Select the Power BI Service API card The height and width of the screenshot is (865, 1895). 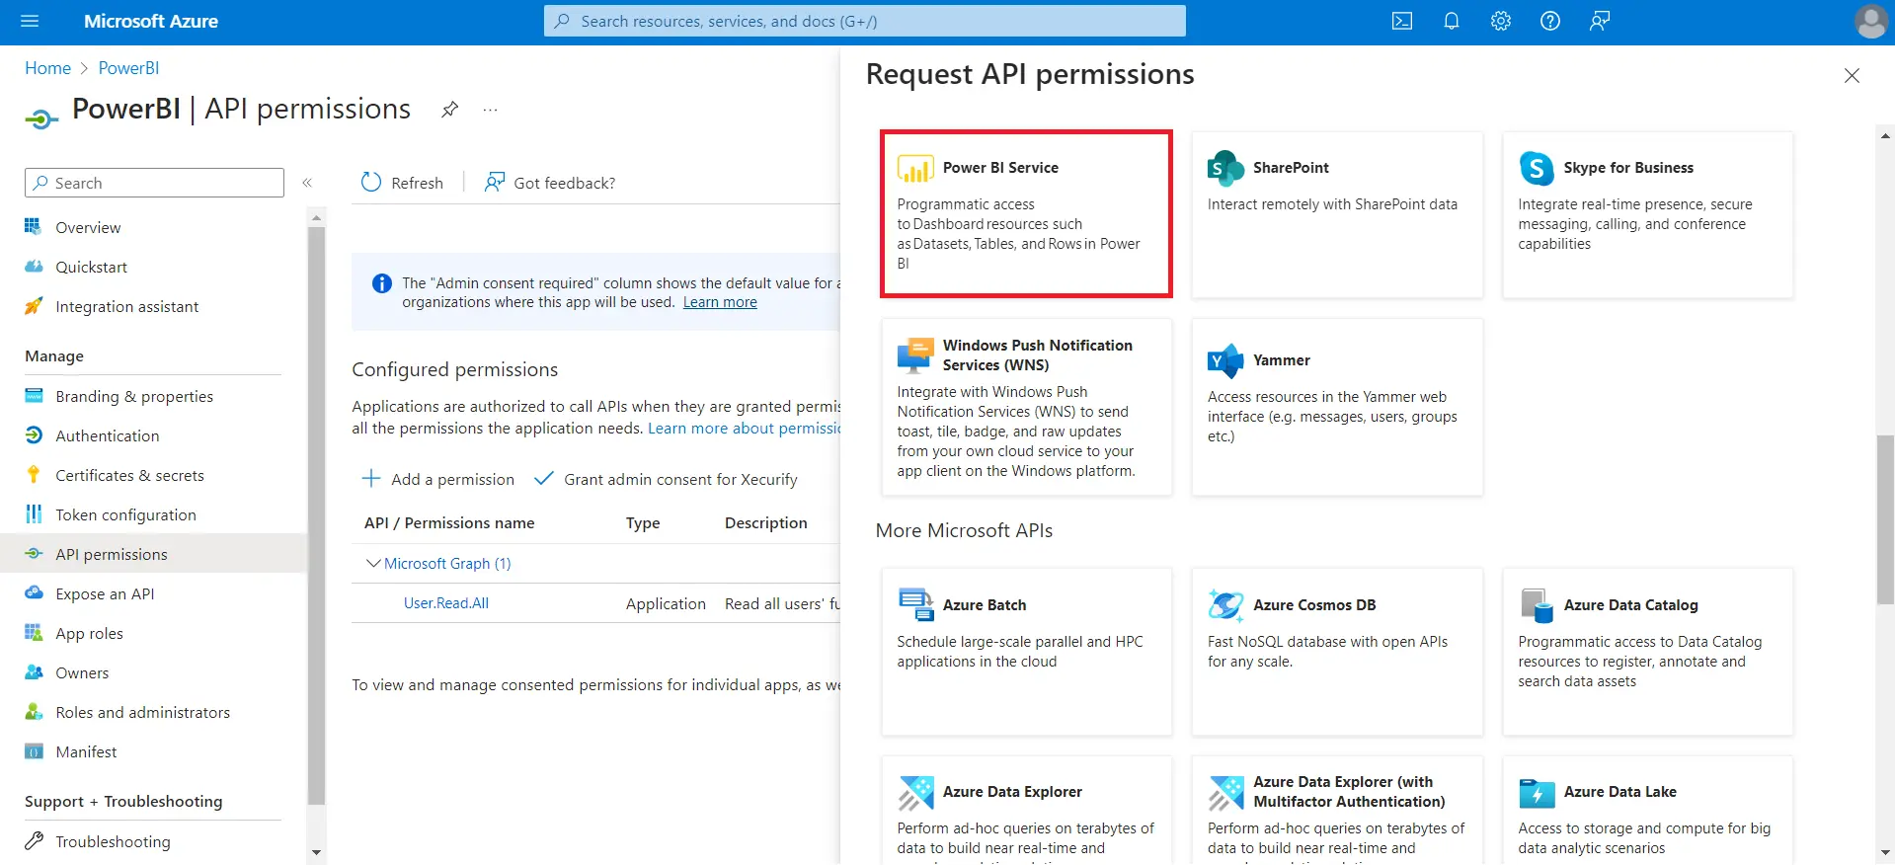point(1026,213)
